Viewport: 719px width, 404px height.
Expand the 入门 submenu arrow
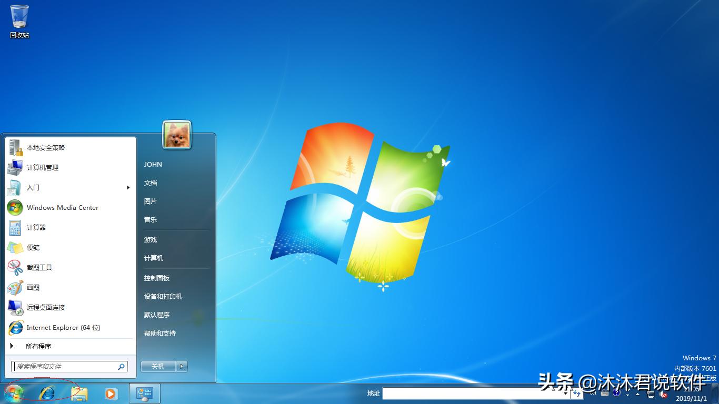pyautogui.click(x=128, y=187)
